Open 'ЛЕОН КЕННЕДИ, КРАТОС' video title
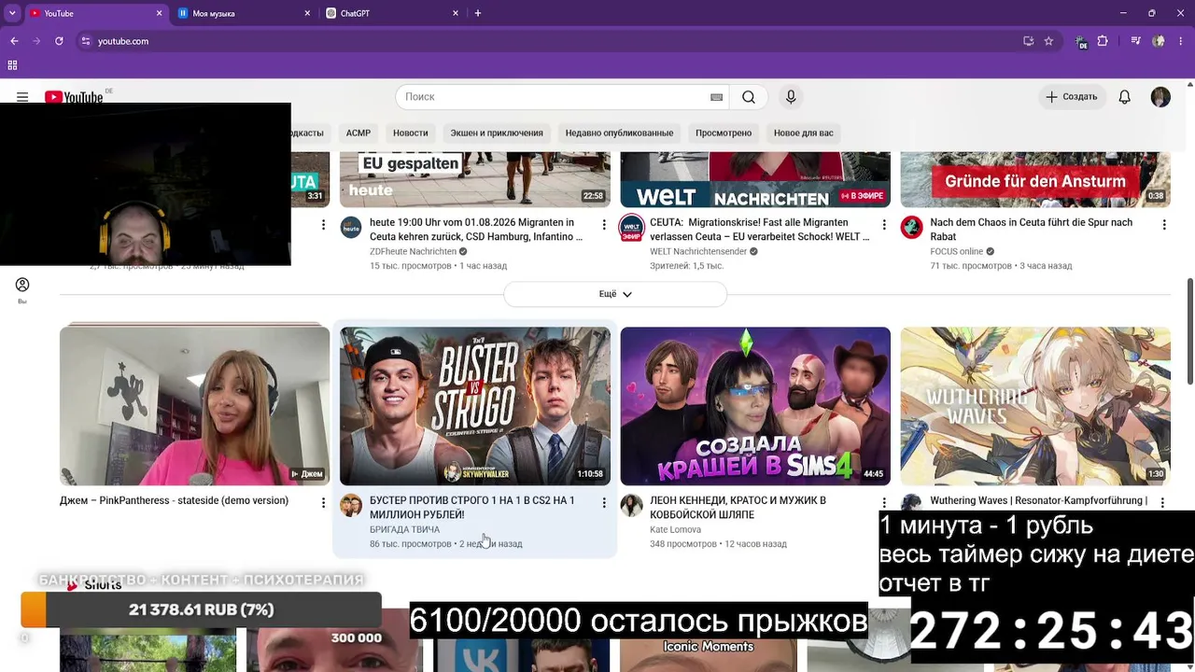This screenshot has width=1195, height=672. coord(738,508)
